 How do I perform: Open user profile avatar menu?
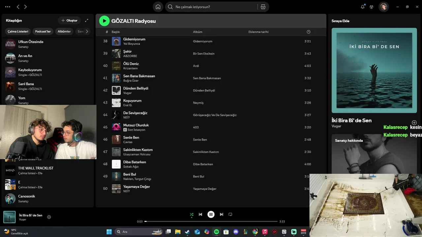383,7
